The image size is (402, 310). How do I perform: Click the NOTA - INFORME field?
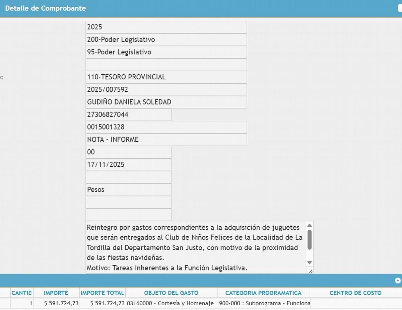click(x=166, y=140)
